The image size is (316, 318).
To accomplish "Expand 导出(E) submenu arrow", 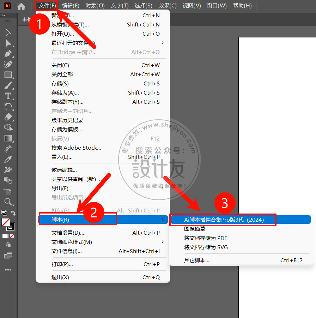I will [163, 188].
